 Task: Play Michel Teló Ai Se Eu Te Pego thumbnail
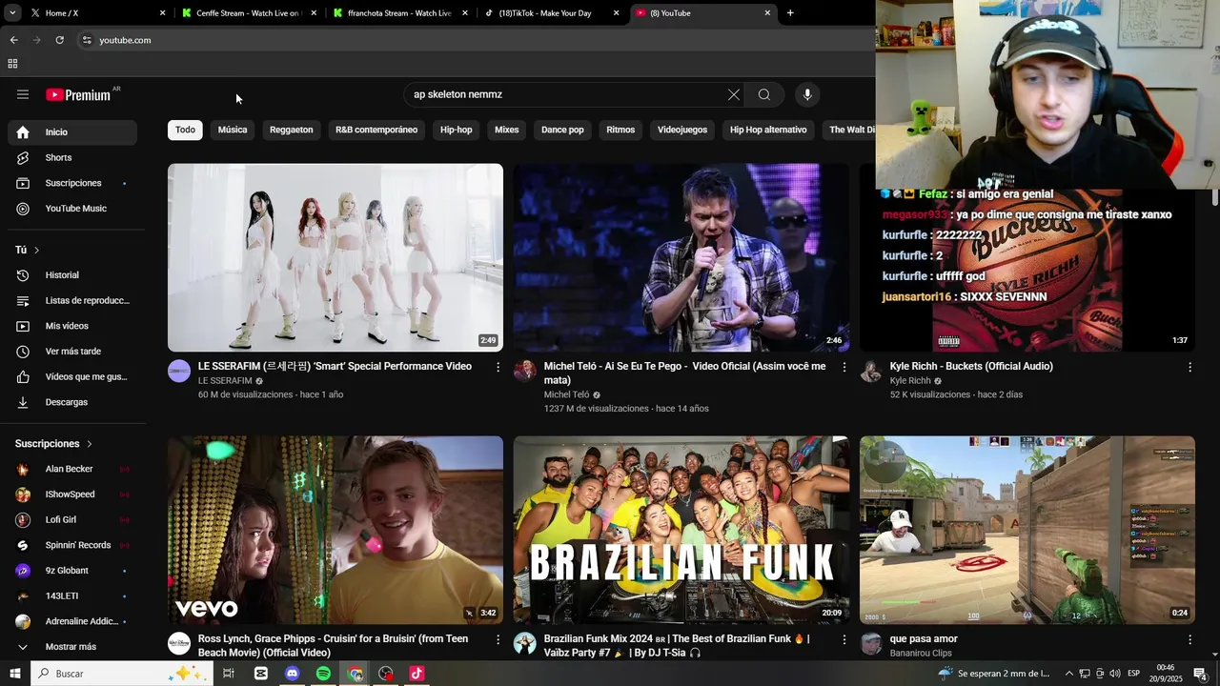681,257
